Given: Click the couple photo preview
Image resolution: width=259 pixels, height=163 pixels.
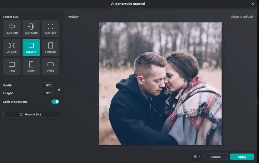Looking at the screenshot, I should click(160, 84).
